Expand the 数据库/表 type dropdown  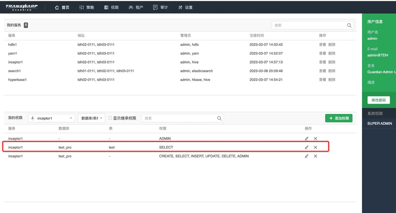[91, 118]
